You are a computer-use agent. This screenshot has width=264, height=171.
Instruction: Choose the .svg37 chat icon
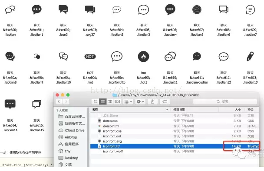[x=90, y=9]
